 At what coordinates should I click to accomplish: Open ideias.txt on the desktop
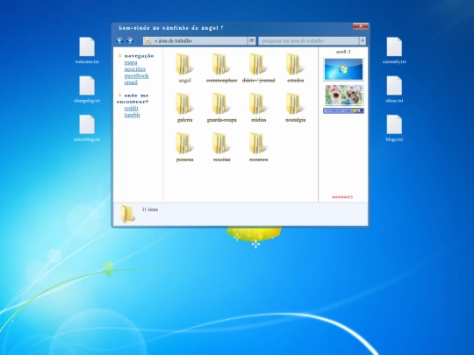tap(394, 89)
